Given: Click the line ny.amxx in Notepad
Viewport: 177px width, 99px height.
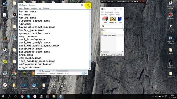Looking at the screenshot, I should (x=24, y=15).
